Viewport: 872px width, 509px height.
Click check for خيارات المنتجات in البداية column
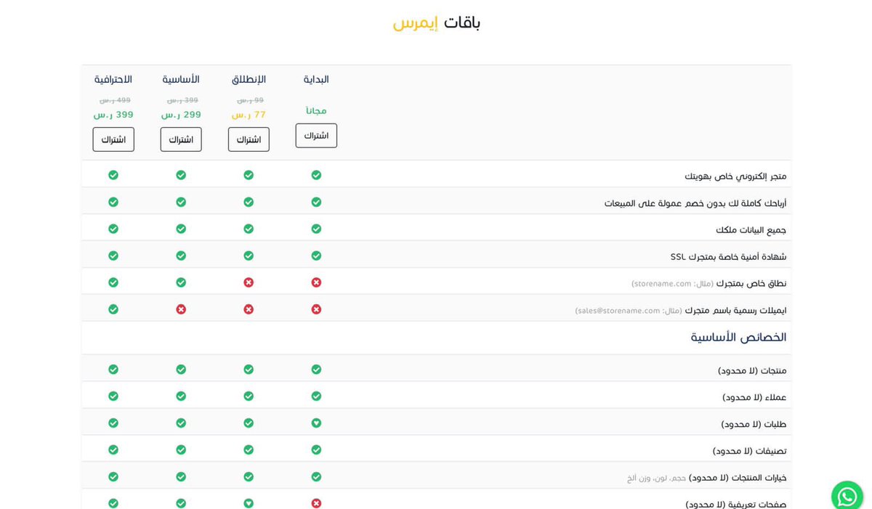click(x=316, y=477)
